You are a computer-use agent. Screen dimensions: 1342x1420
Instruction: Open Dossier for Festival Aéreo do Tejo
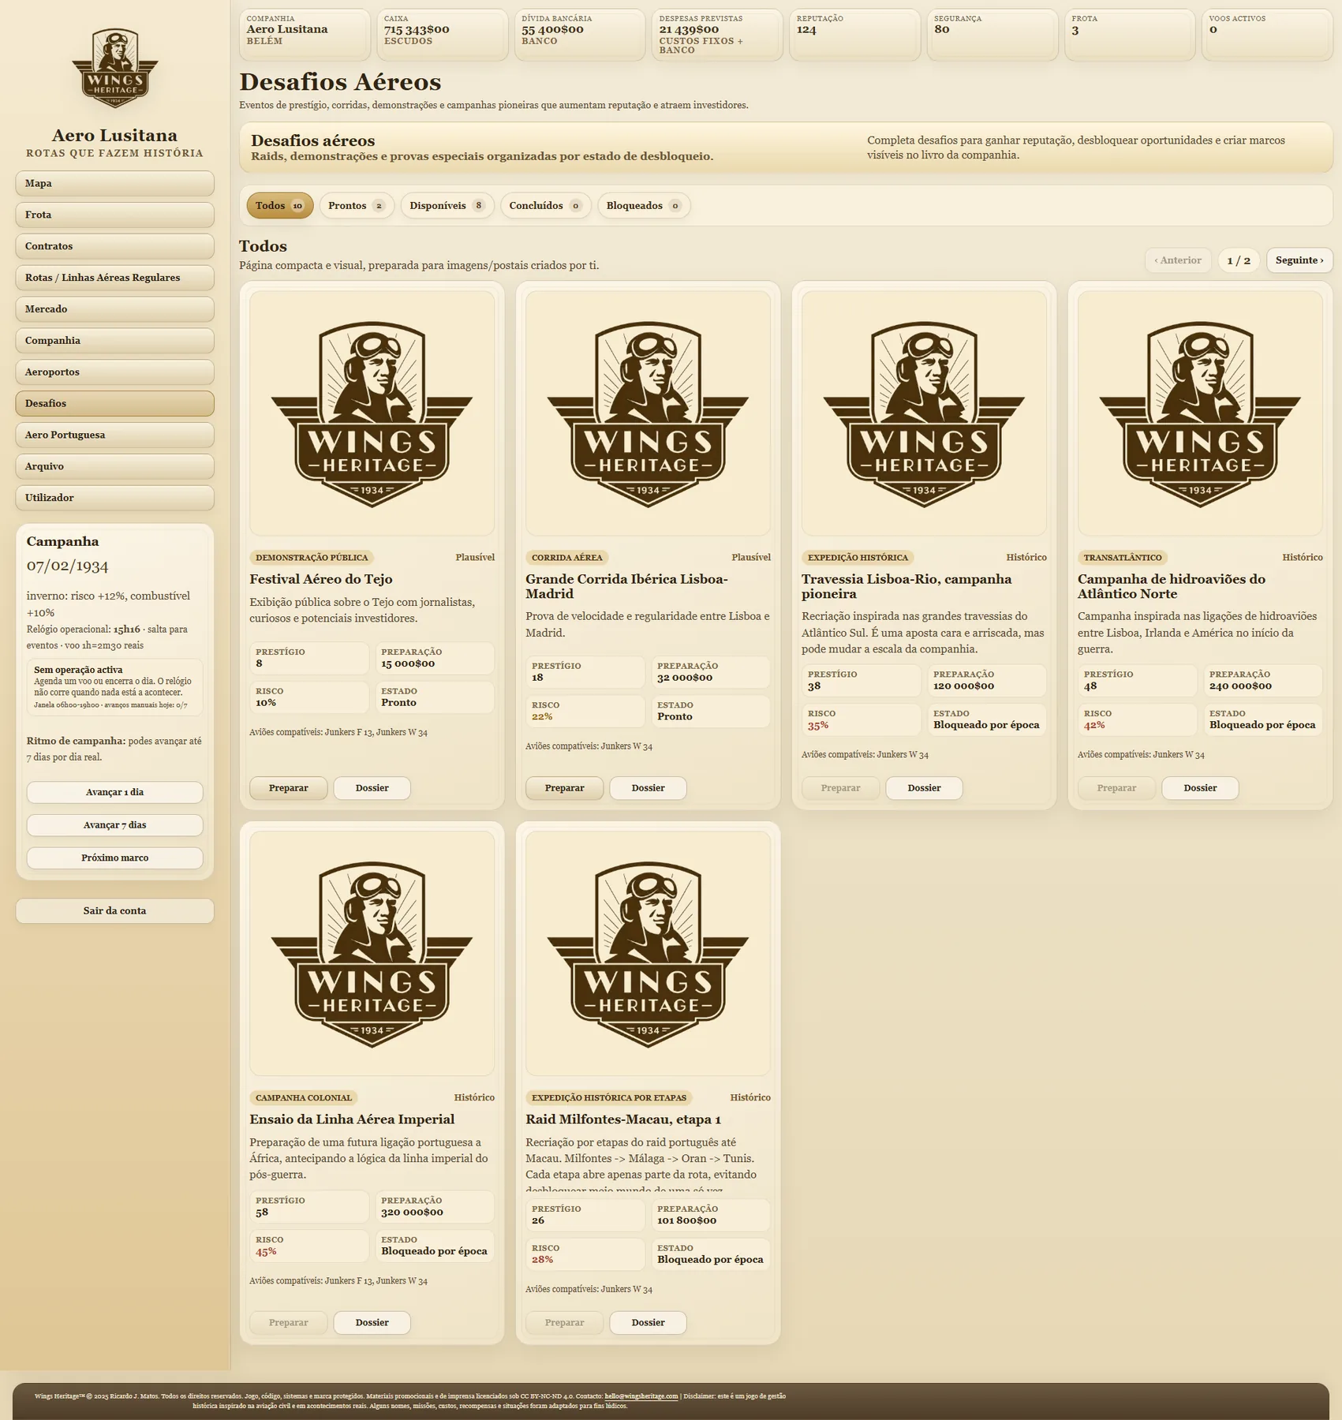[x=372, y=788]
